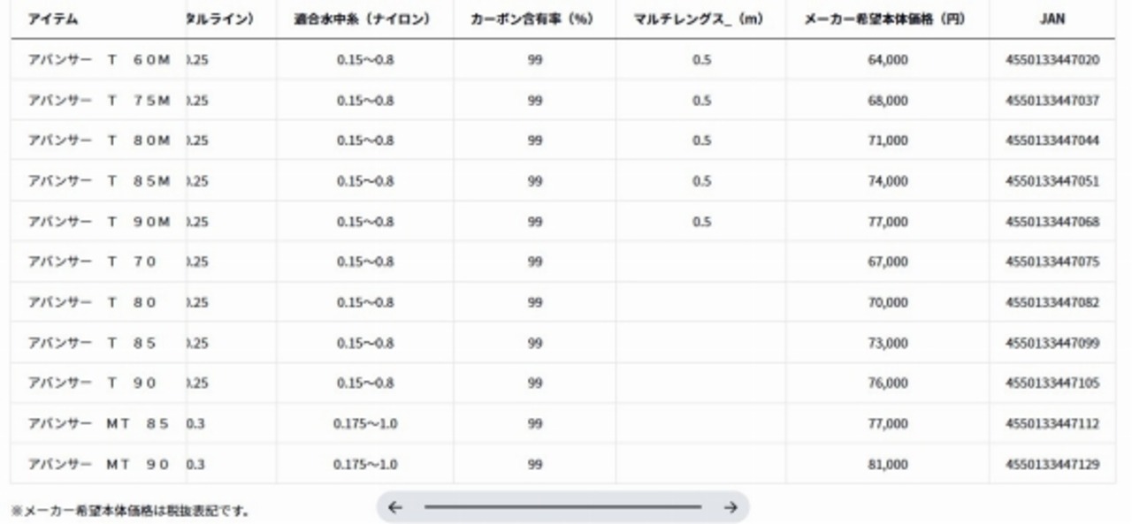Click price 74,000

click(x=887, y=182)
